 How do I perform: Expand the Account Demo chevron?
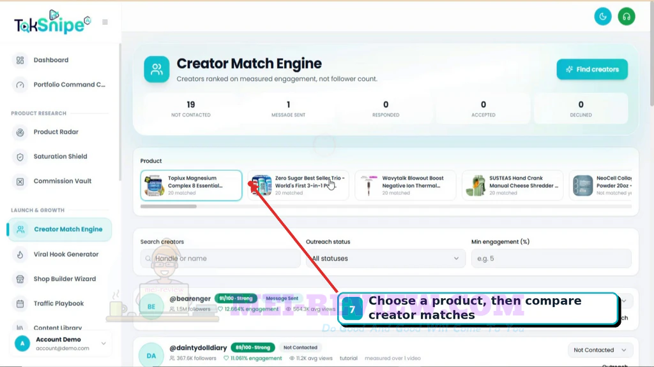point(103,343)
